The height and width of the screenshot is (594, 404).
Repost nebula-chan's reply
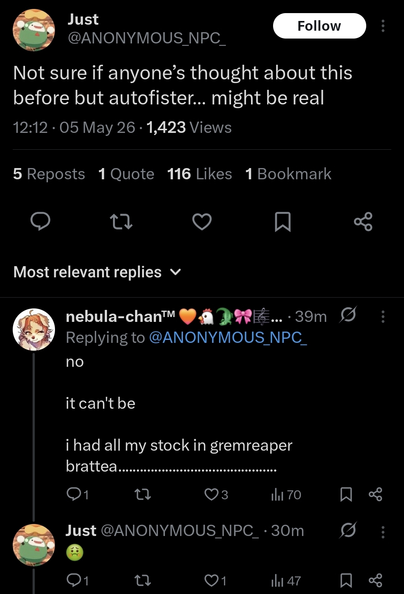click(x=143, y=495)
